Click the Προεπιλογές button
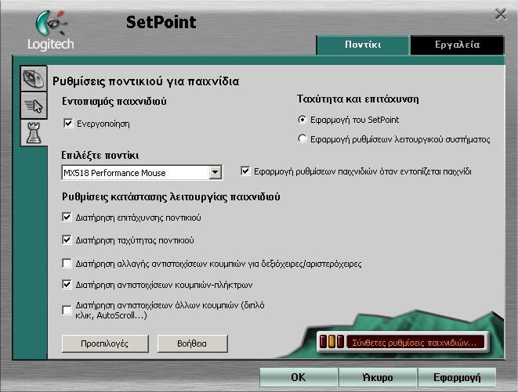The image size is (518, 392). pos(105,343)
